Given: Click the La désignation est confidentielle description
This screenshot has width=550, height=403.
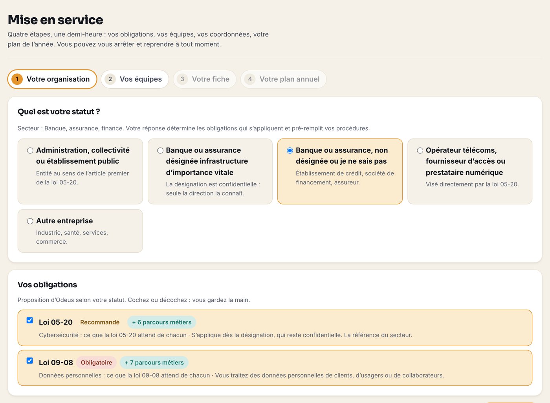Looking at the screenshot, I should tap(213, 189).
